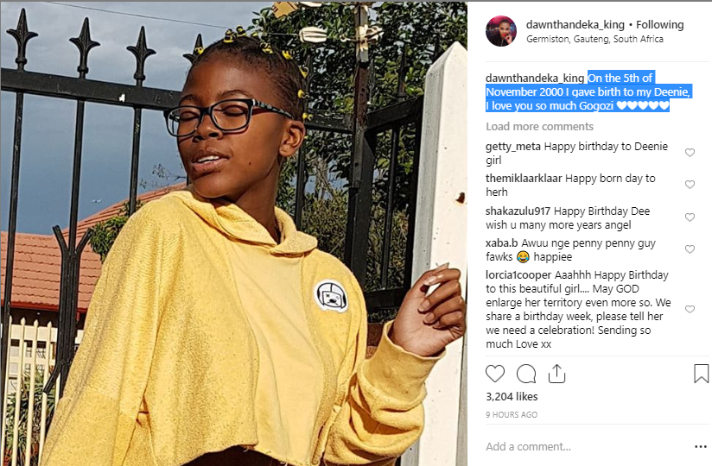
Task: Open dawnthandeka_king username in header
Action: click(x=575, y=25)
